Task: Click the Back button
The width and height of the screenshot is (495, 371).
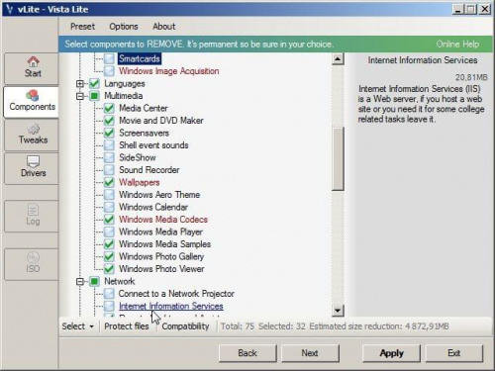Action: (x=247, y=353)
